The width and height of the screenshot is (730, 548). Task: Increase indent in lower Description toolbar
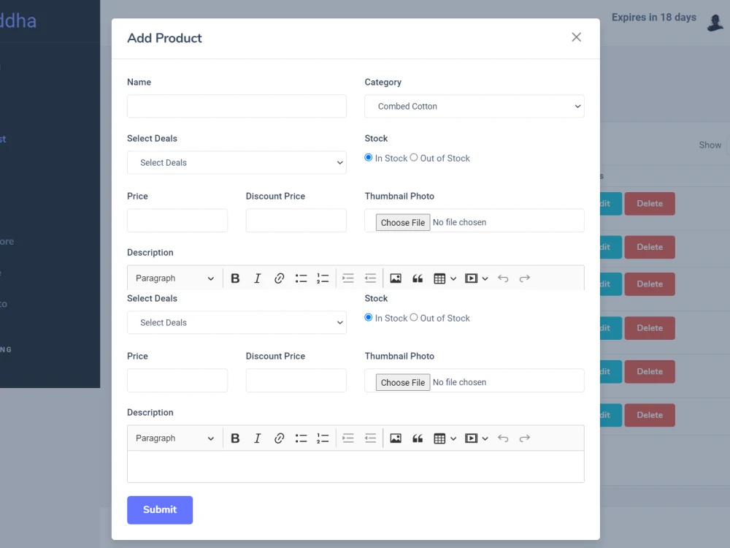click(x=347, y=438)
